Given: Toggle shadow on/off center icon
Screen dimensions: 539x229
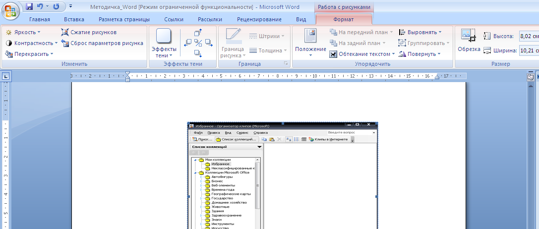Looking at the screenshot, I should pyautogui.click(x=198, y=43).
